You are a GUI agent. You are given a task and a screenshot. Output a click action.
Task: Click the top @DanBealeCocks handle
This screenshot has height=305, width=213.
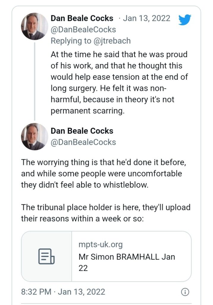[83, 29]
